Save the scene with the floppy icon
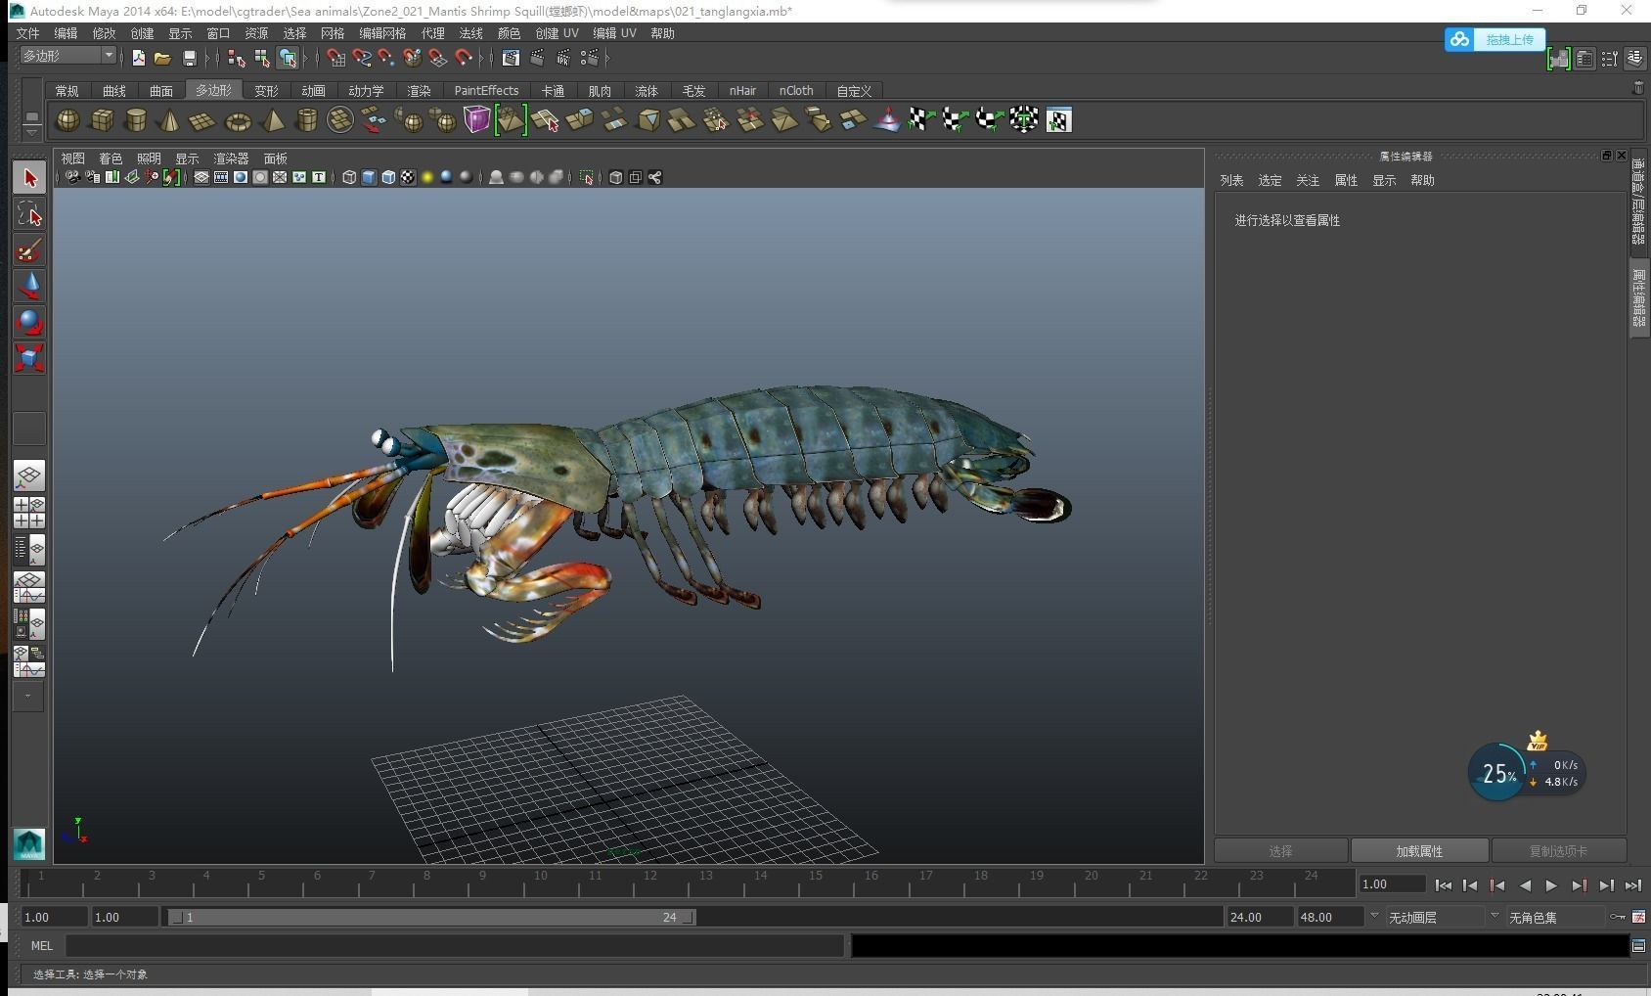 190,58
